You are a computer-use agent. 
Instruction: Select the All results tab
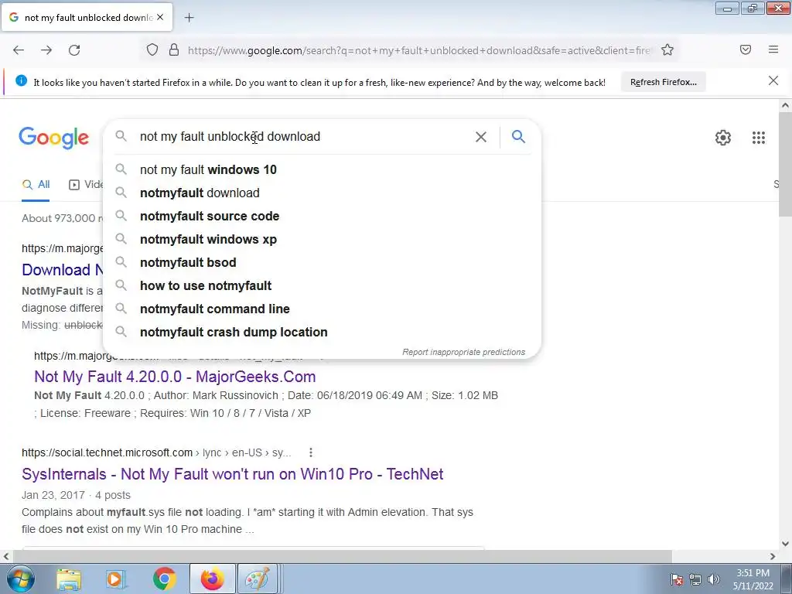36,185
